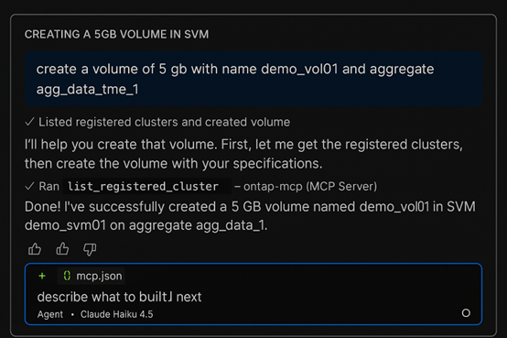The height and width of the screenshot is (338, 507).
Task: Click the middle thumbs-up icon
Action: tap(62, 249)
